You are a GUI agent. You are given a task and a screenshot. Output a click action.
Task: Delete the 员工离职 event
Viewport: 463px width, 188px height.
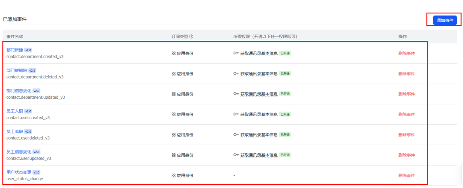coord(406,135)
